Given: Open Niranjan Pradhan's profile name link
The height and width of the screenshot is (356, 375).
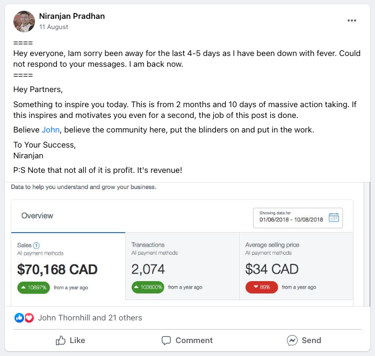Looking at the screenshot, I should pyautogui.click(x=72, y=16).
